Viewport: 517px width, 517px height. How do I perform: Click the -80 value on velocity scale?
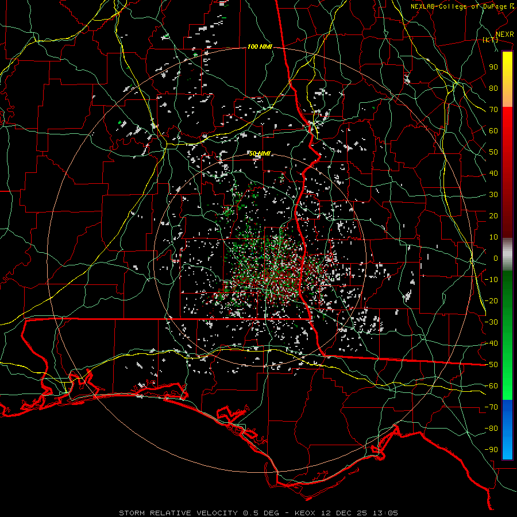coord(491,429)
